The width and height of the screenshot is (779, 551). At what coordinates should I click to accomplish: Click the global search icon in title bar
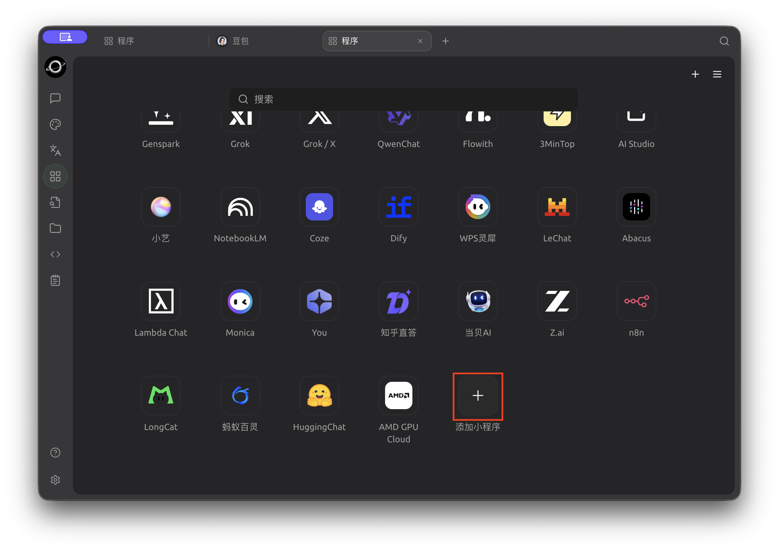pos(724,41)
